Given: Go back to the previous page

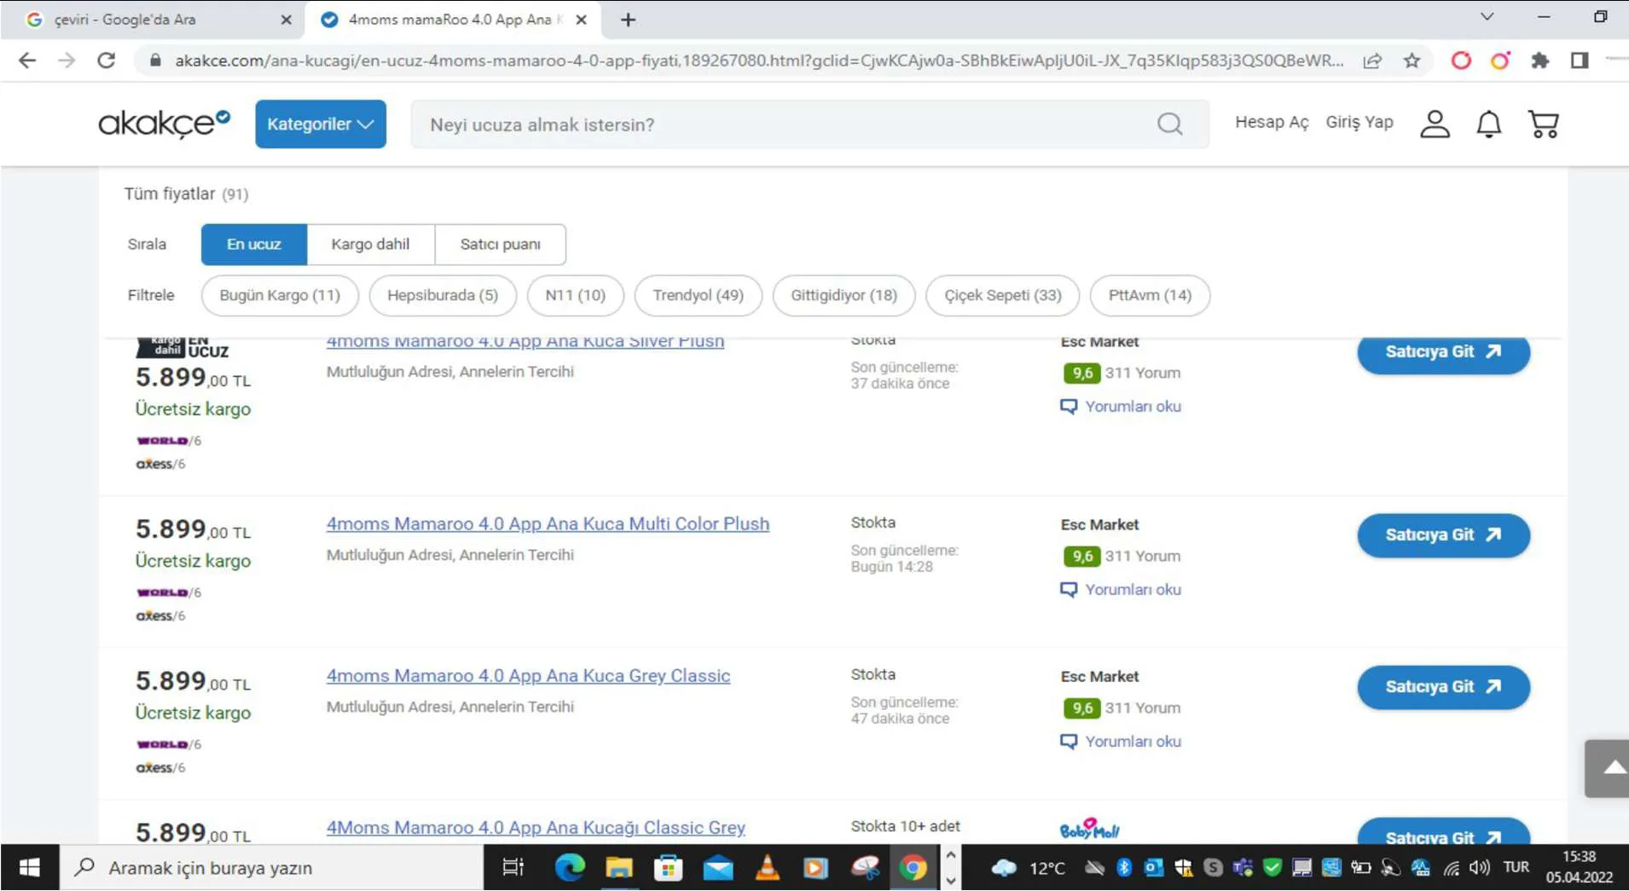Looking at the screenshot, I should [27, 61].
